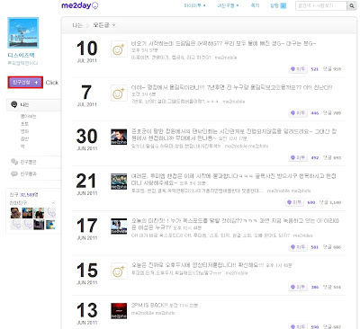This screenshot has height=329, width=360.
Task: Click the notification count badge beside 알림
Action: click(x=283, y=5)
